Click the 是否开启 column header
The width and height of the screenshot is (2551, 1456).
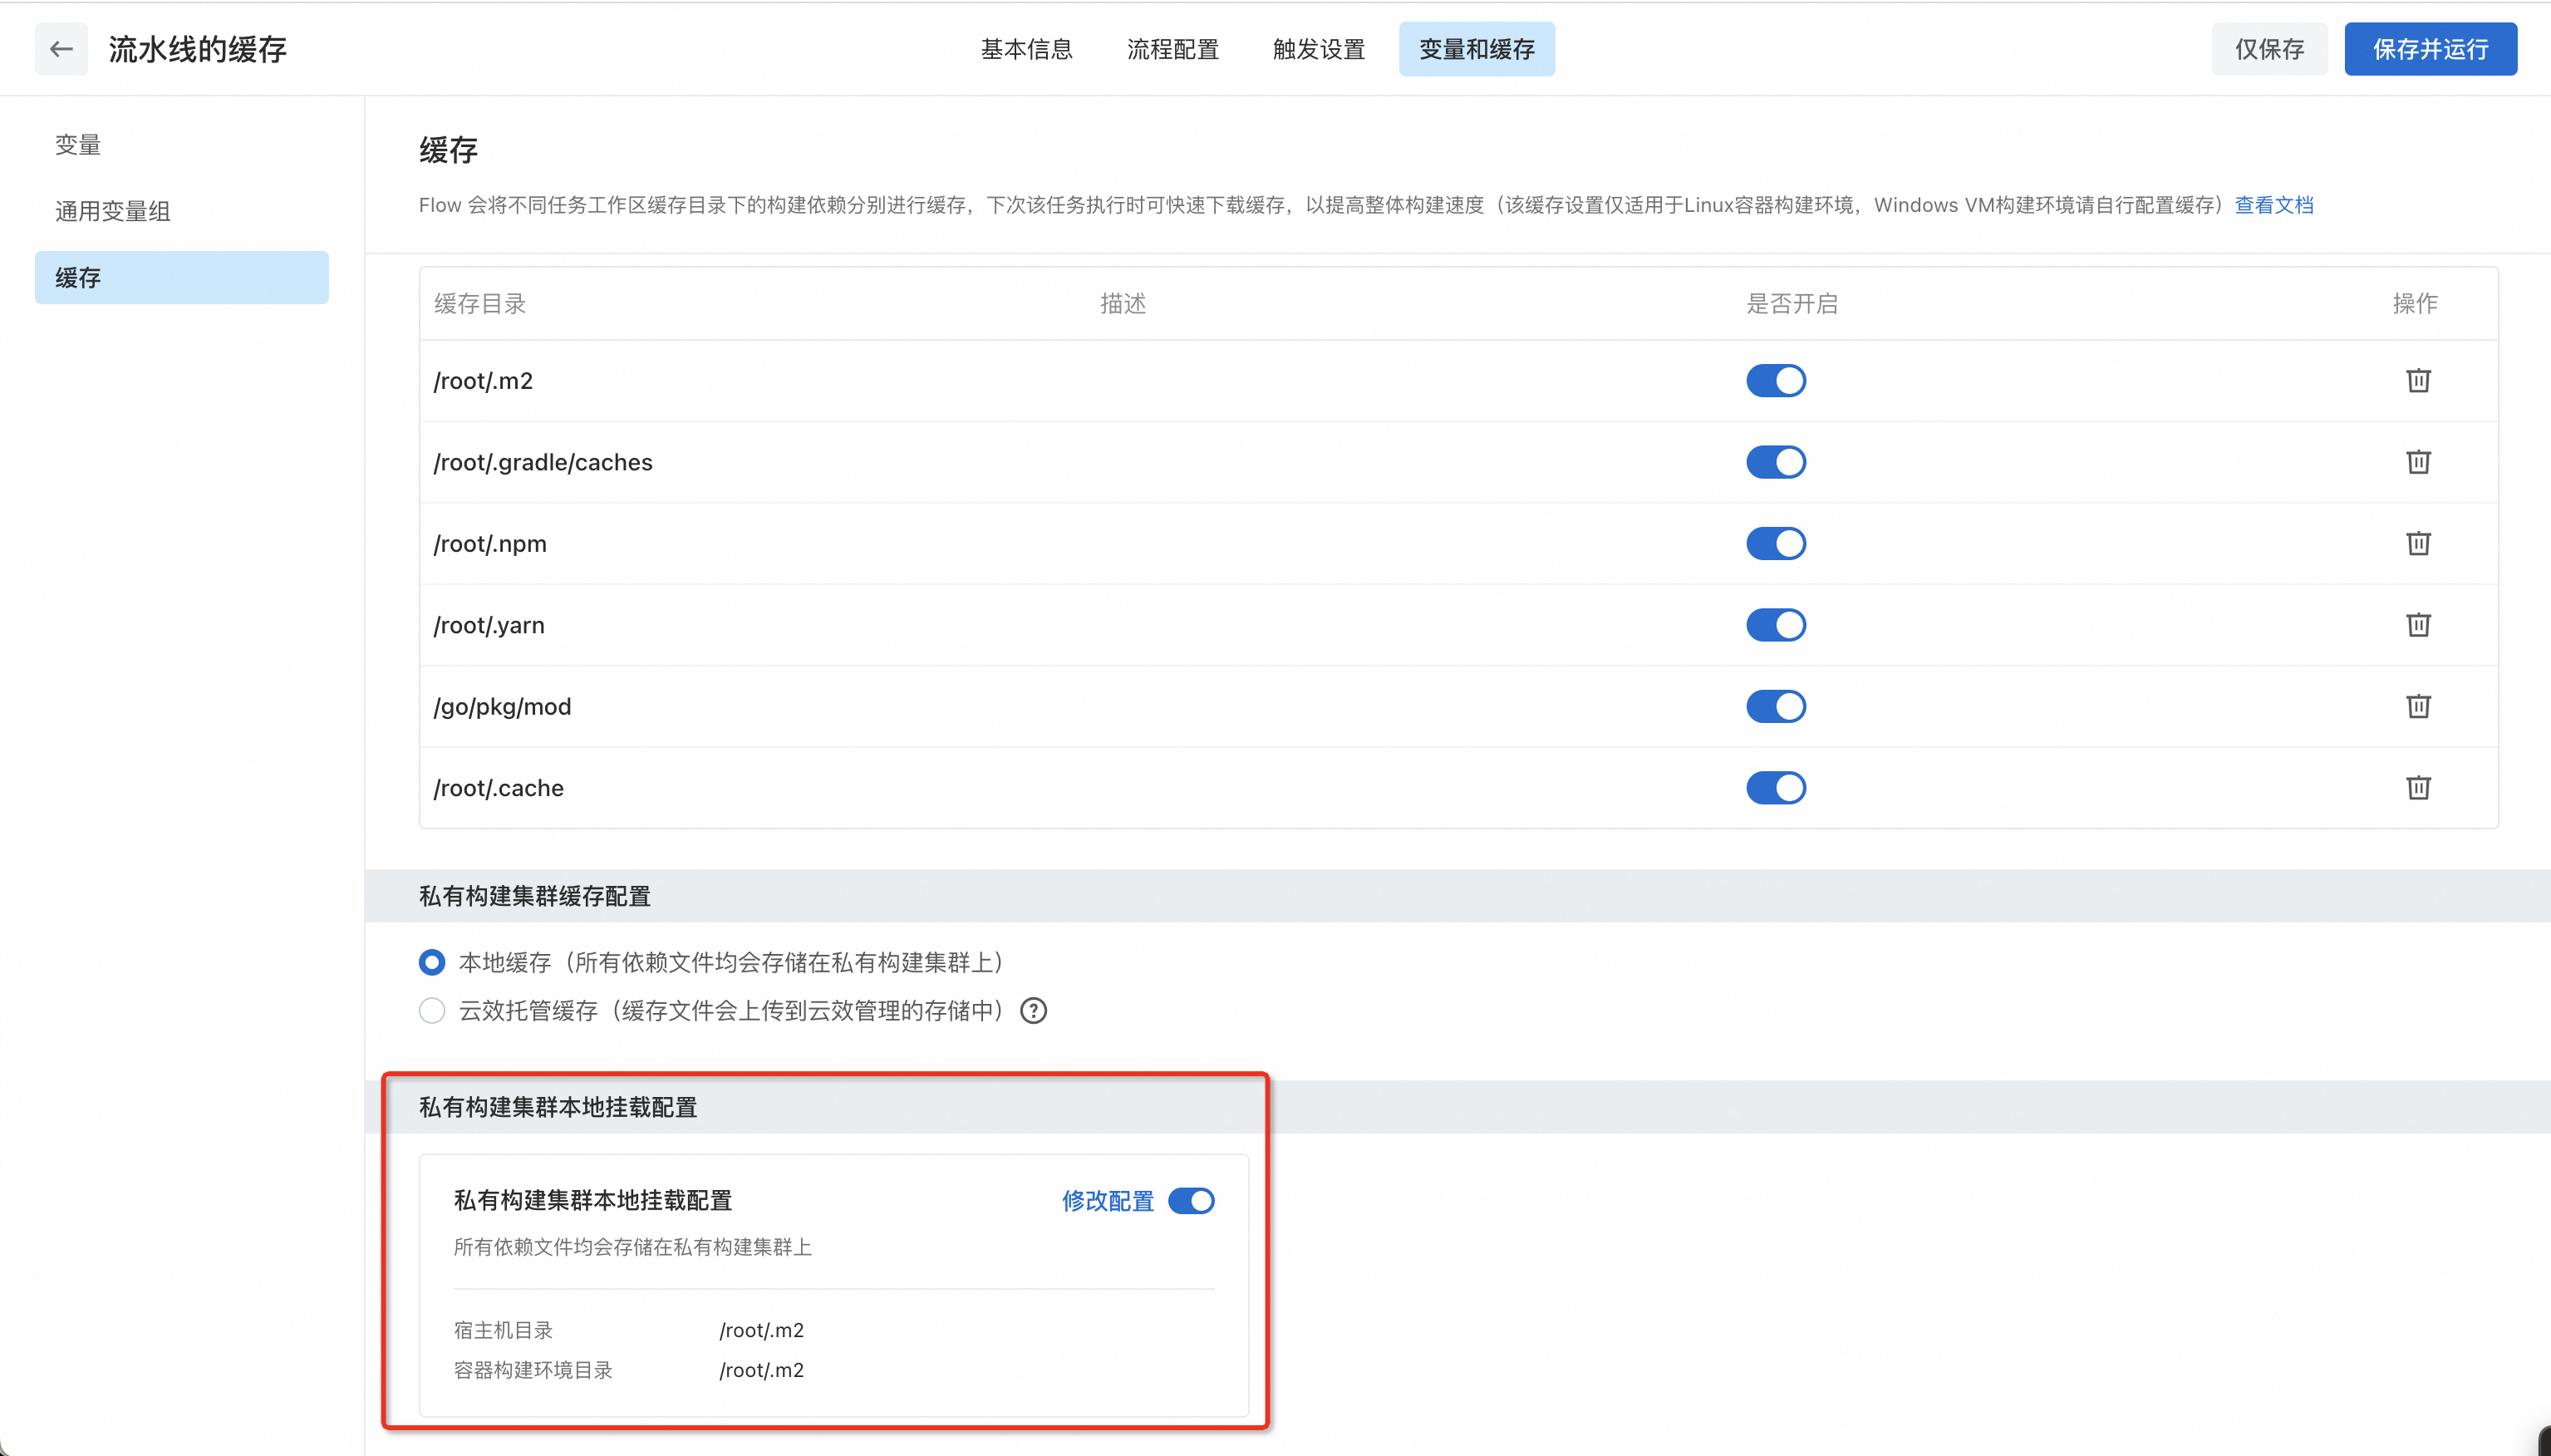1792,304
